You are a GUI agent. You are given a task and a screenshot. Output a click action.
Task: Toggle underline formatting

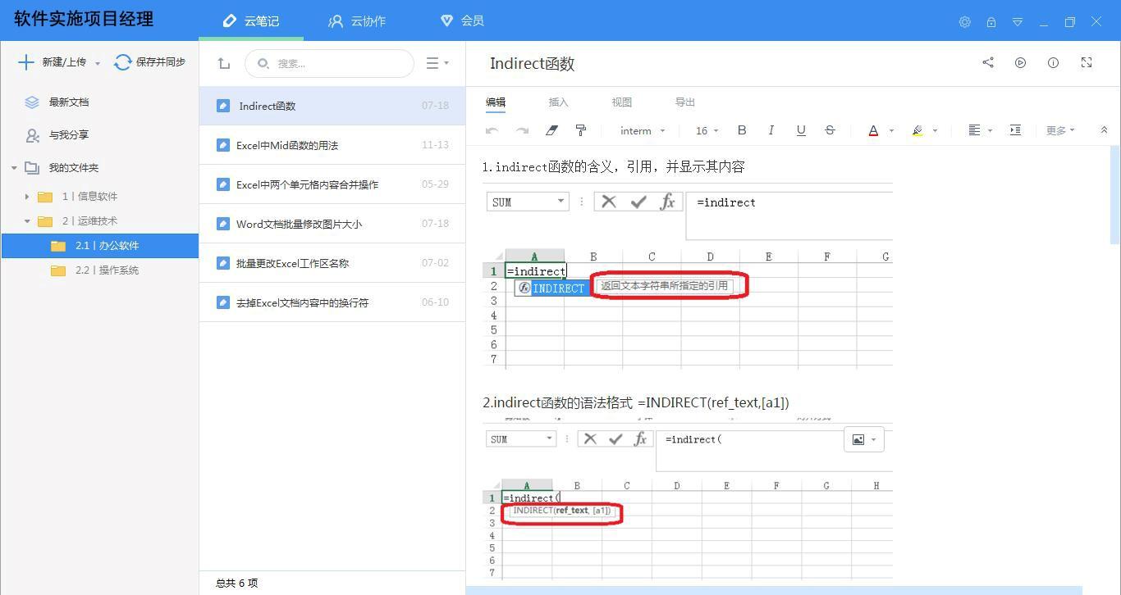click(x=801, y=130)
